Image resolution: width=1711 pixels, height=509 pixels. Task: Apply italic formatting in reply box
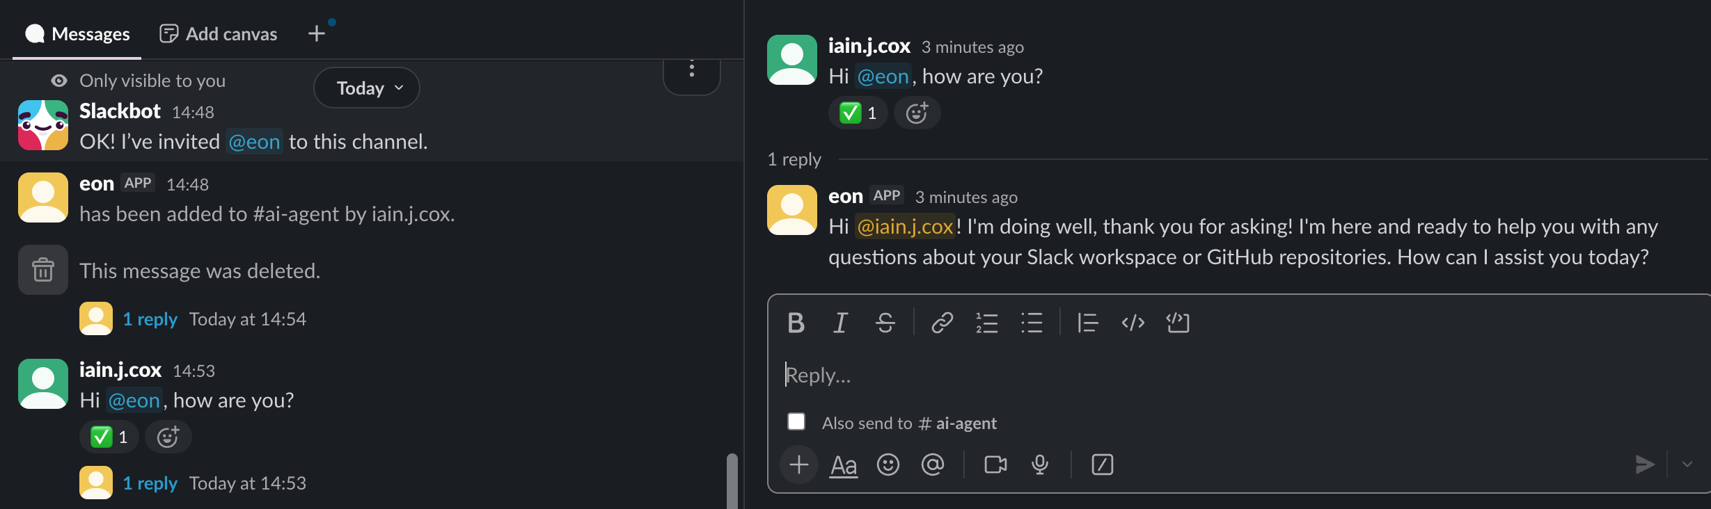(x=840, y=323)
